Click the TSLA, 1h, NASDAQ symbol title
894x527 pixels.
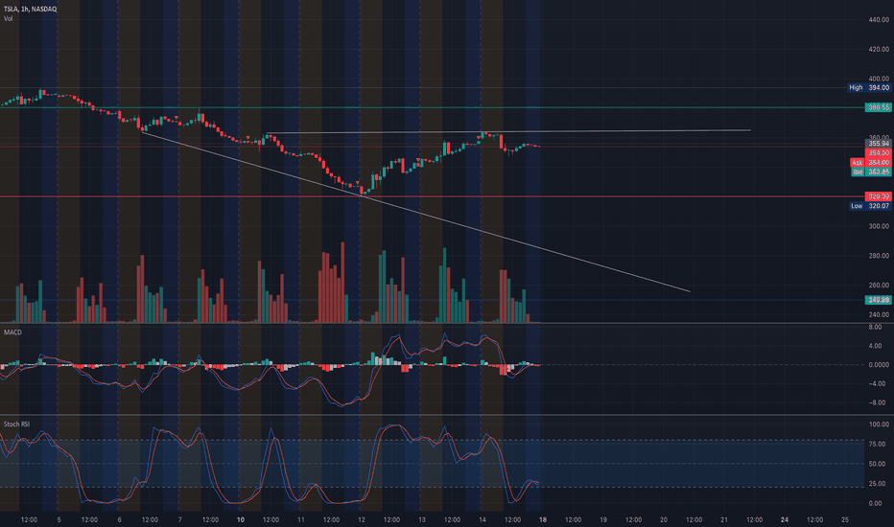click(31, 10)
